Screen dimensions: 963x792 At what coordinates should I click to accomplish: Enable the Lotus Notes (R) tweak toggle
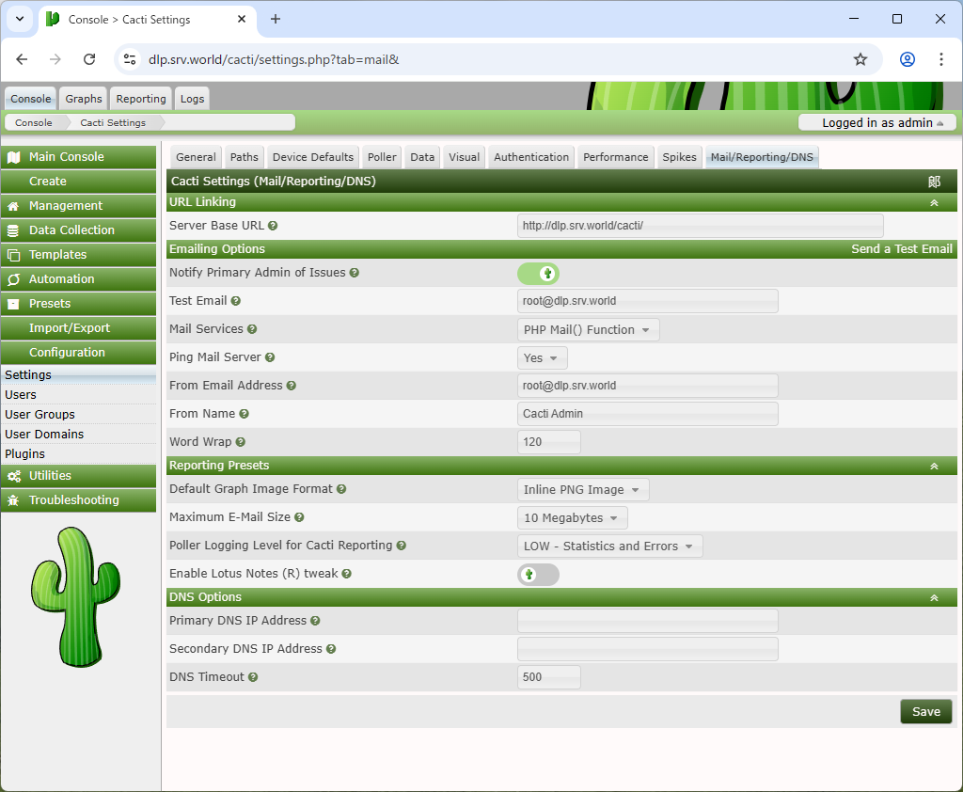538,575
